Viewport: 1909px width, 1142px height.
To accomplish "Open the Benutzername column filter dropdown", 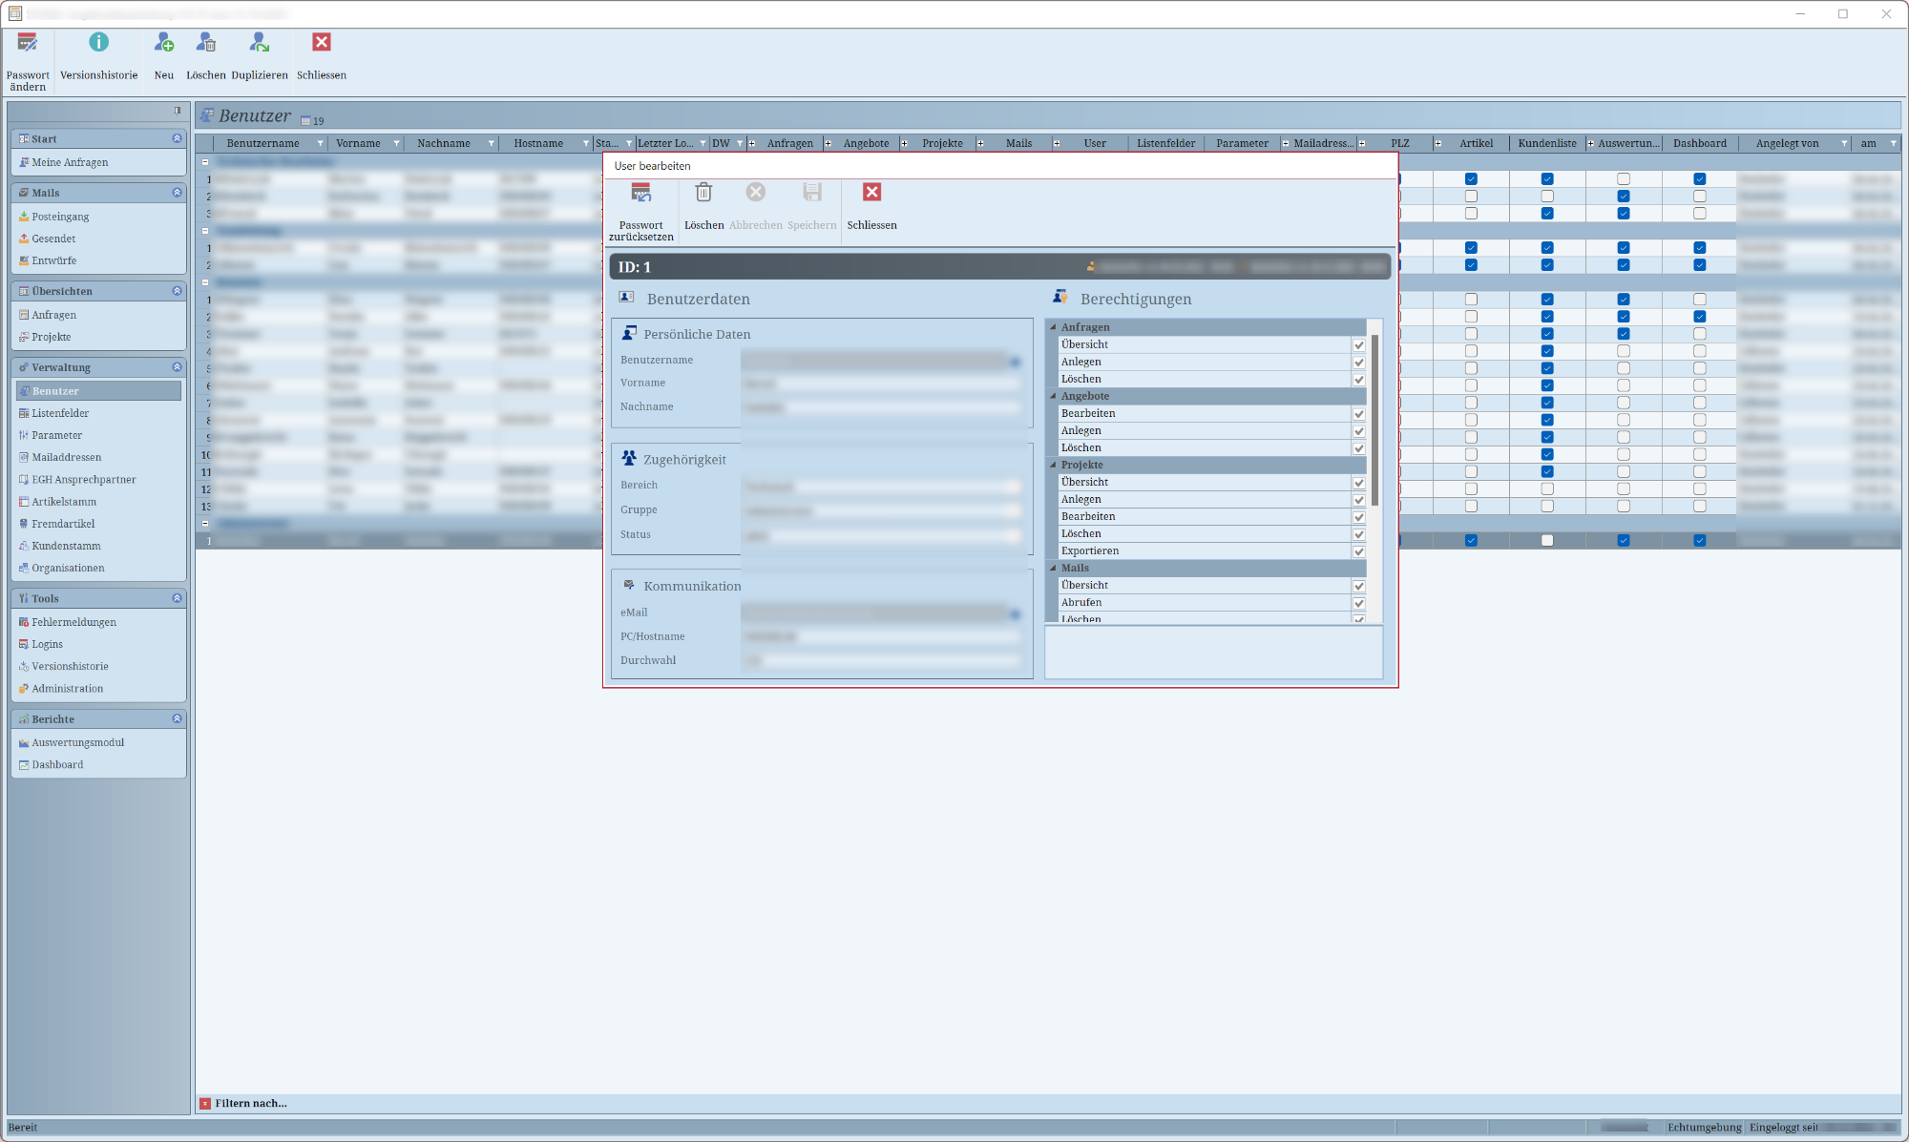I will 320,144.
